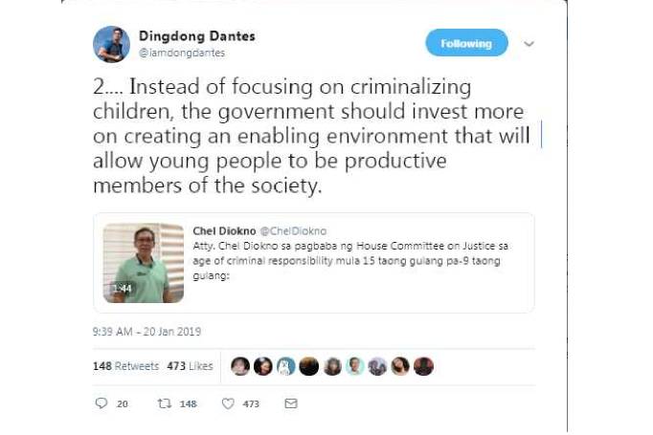The height and width of the screenshot is (435, 653).
Task: Open the quoted tweet text about House Committee
Action: 350,261
